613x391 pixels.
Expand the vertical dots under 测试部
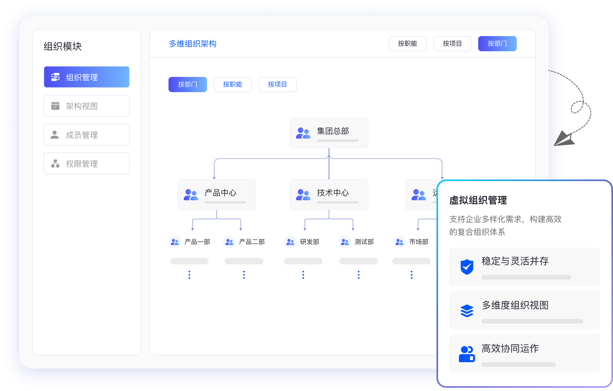(359, 274)
